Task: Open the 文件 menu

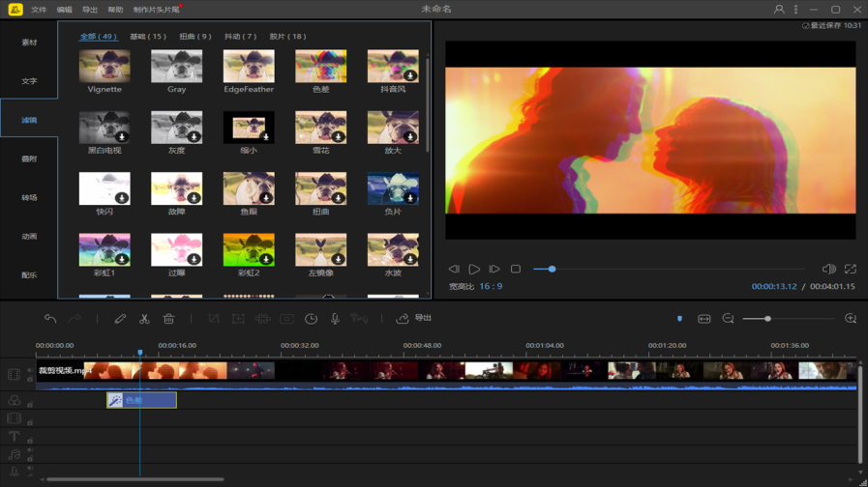Action: (39, 10)
